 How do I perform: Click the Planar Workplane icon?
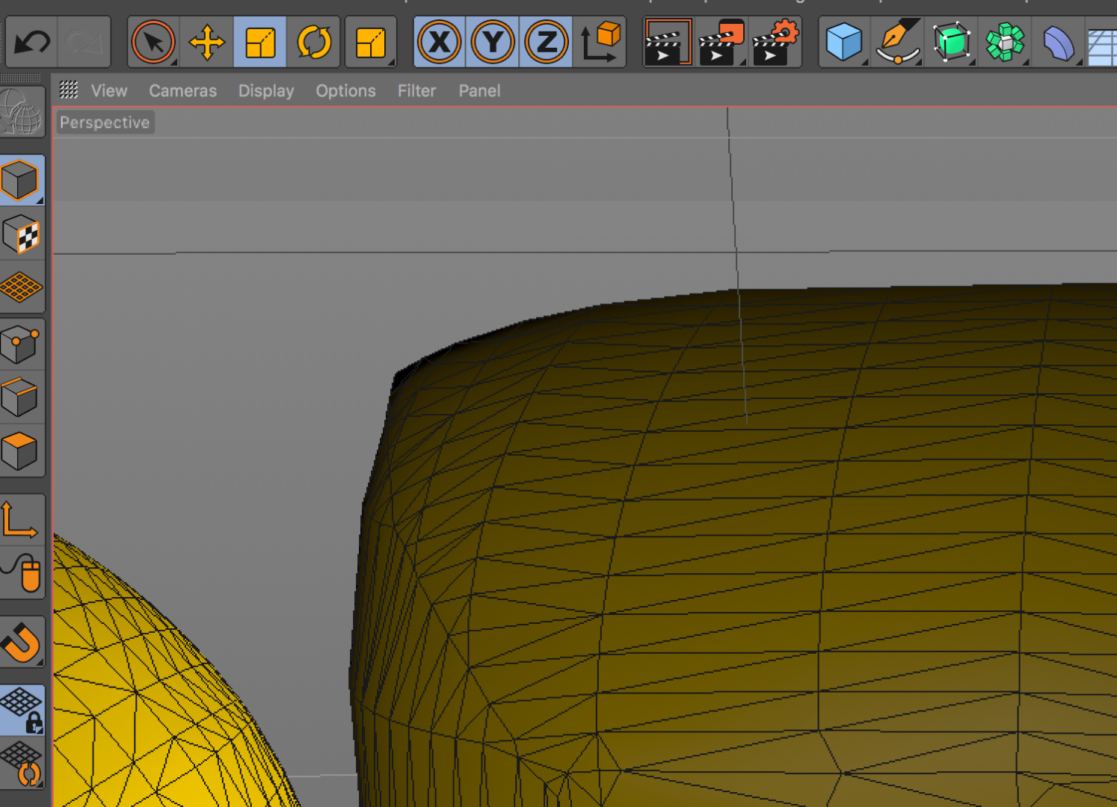[22, 764]
